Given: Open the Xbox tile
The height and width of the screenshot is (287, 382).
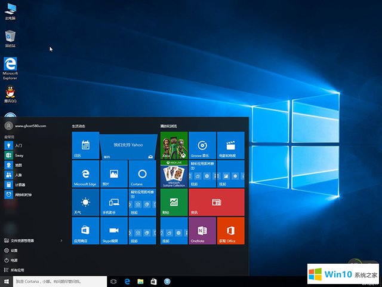Looking at the screenshot, I should [x=174, y=145].
